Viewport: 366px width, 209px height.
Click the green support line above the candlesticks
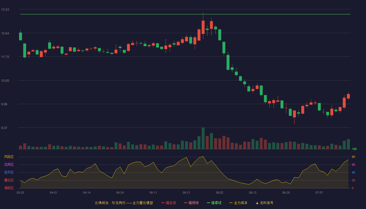point(185,14)
